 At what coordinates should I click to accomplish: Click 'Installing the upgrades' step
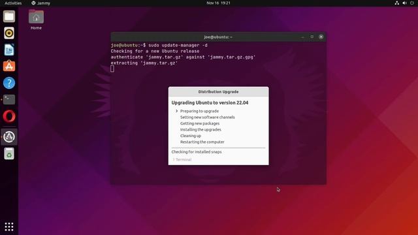coord(201,129)
